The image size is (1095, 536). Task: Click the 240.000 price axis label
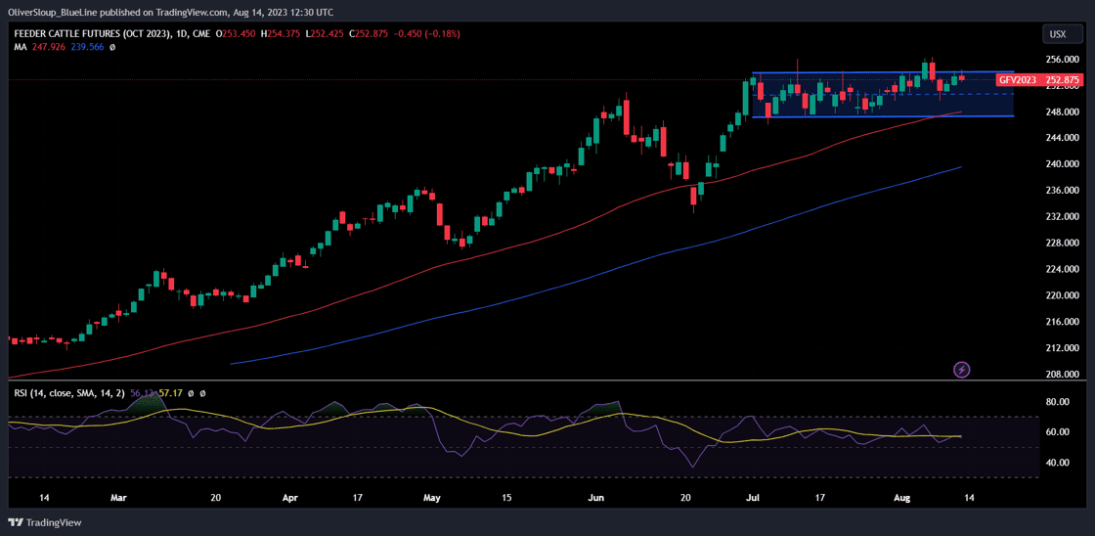pyautogui.click(x=1061, y=164)
